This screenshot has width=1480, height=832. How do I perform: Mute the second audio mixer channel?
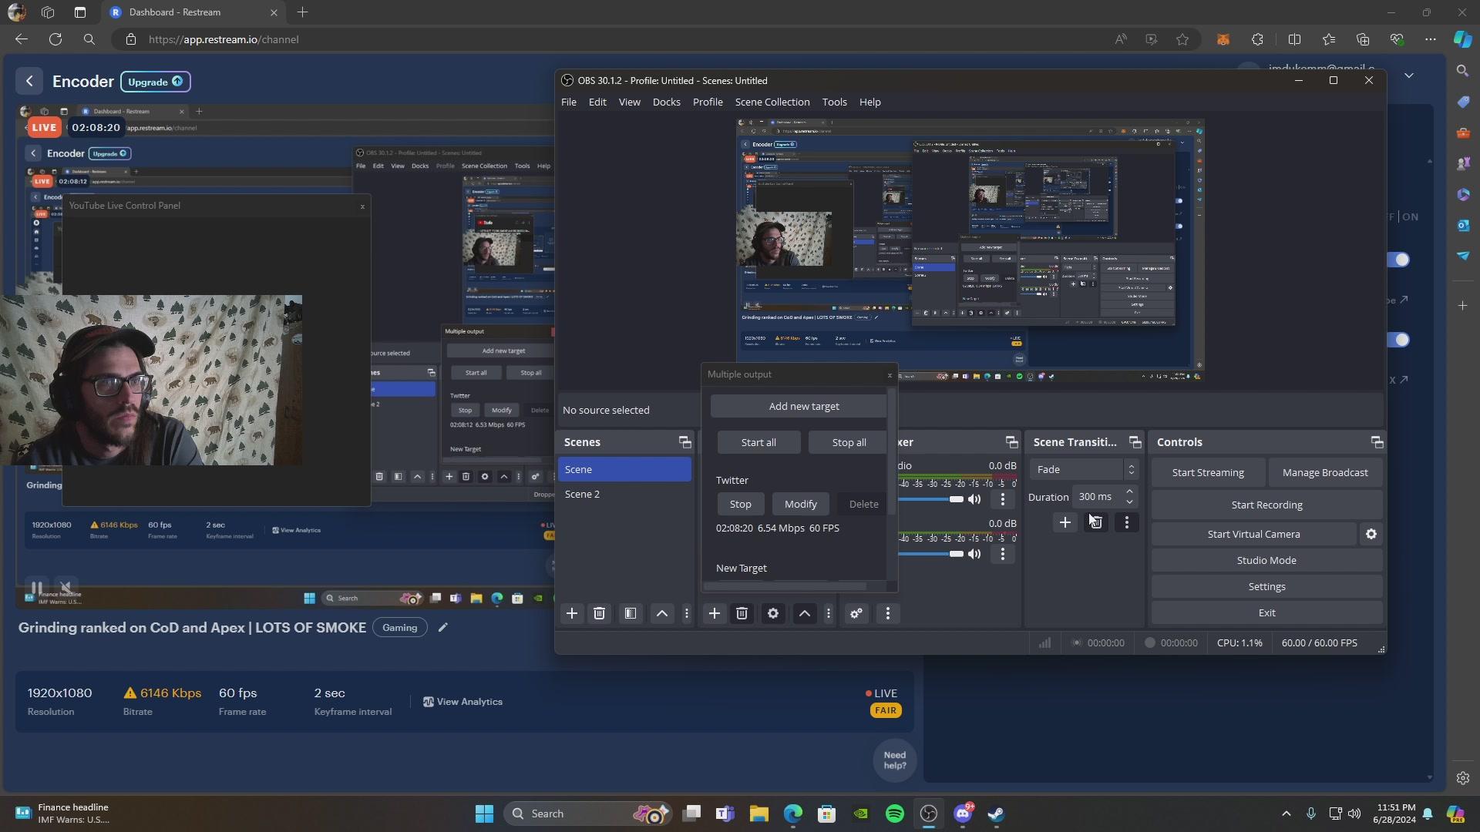click(x=974, y=554)
